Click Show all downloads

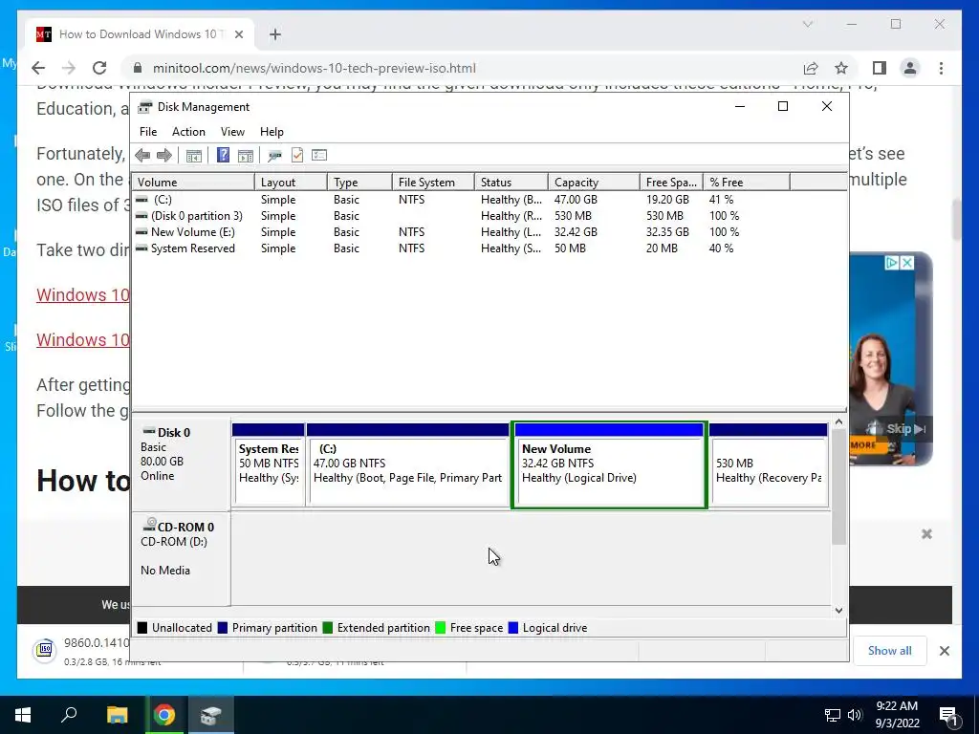click(889, 650)
